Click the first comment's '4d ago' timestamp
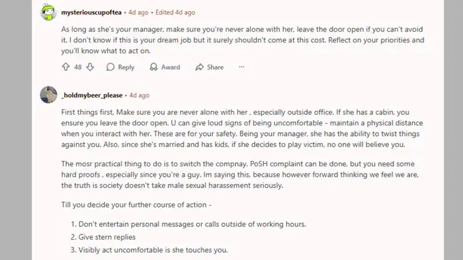Image resolution: width=463 pixels, height=260 pixels. (138, 13)
